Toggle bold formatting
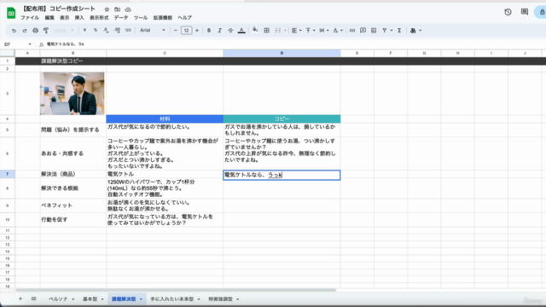546x307 pixels. (x=209, y=31)
